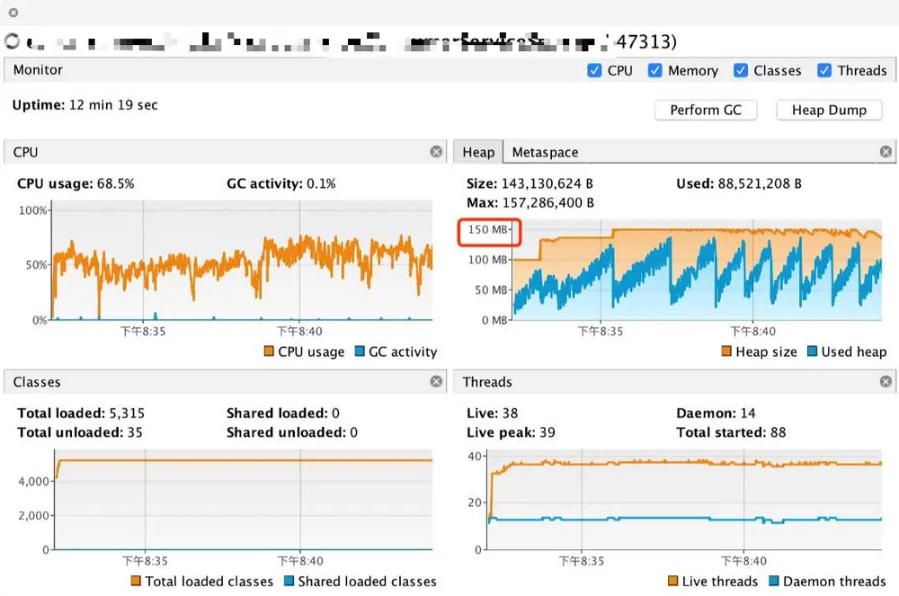
Task: Close the CPU panel with its X icon
Action: (x=436, y=151)
